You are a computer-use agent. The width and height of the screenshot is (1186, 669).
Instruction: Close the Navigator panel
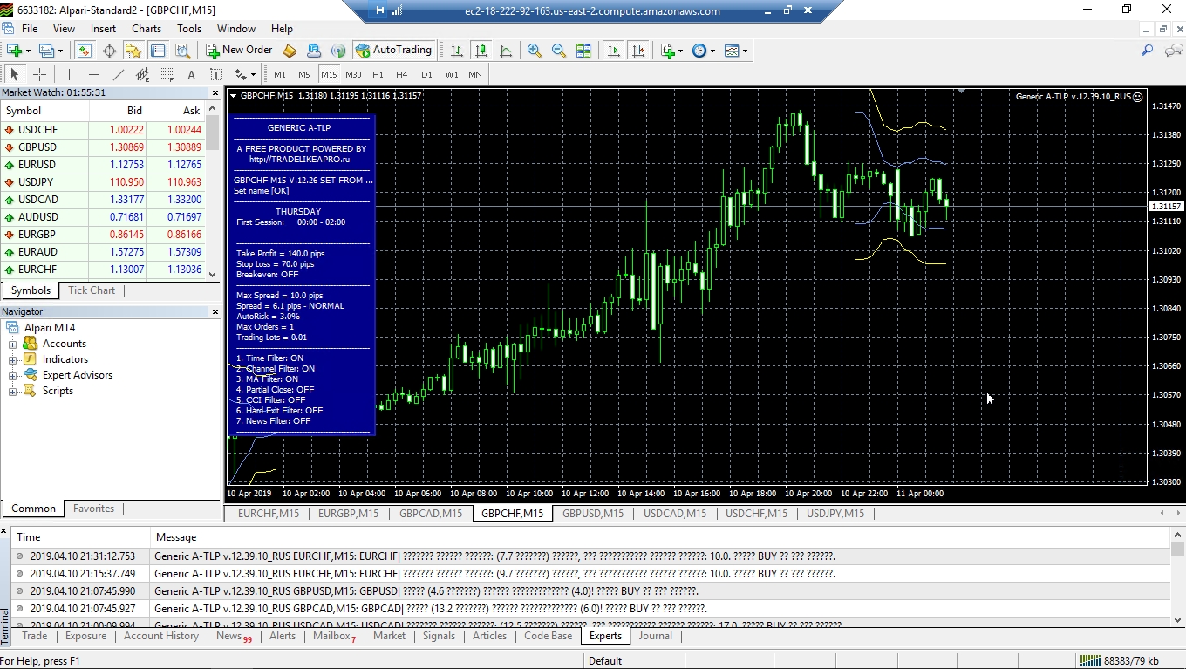[215, 311]
